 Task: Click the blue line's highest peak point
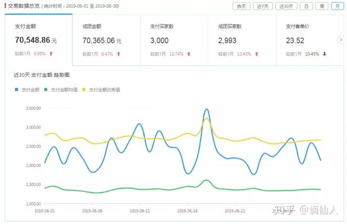click(207, 109)
